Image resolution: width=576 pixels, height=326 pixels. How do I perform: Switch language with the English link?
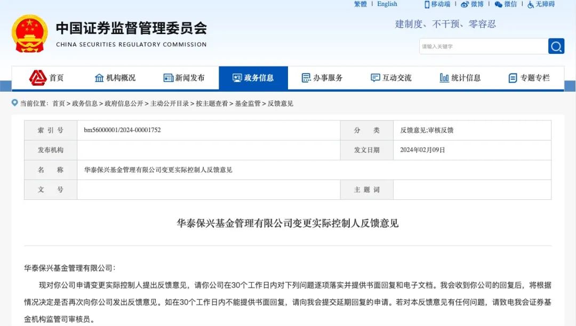coord(387,4)
